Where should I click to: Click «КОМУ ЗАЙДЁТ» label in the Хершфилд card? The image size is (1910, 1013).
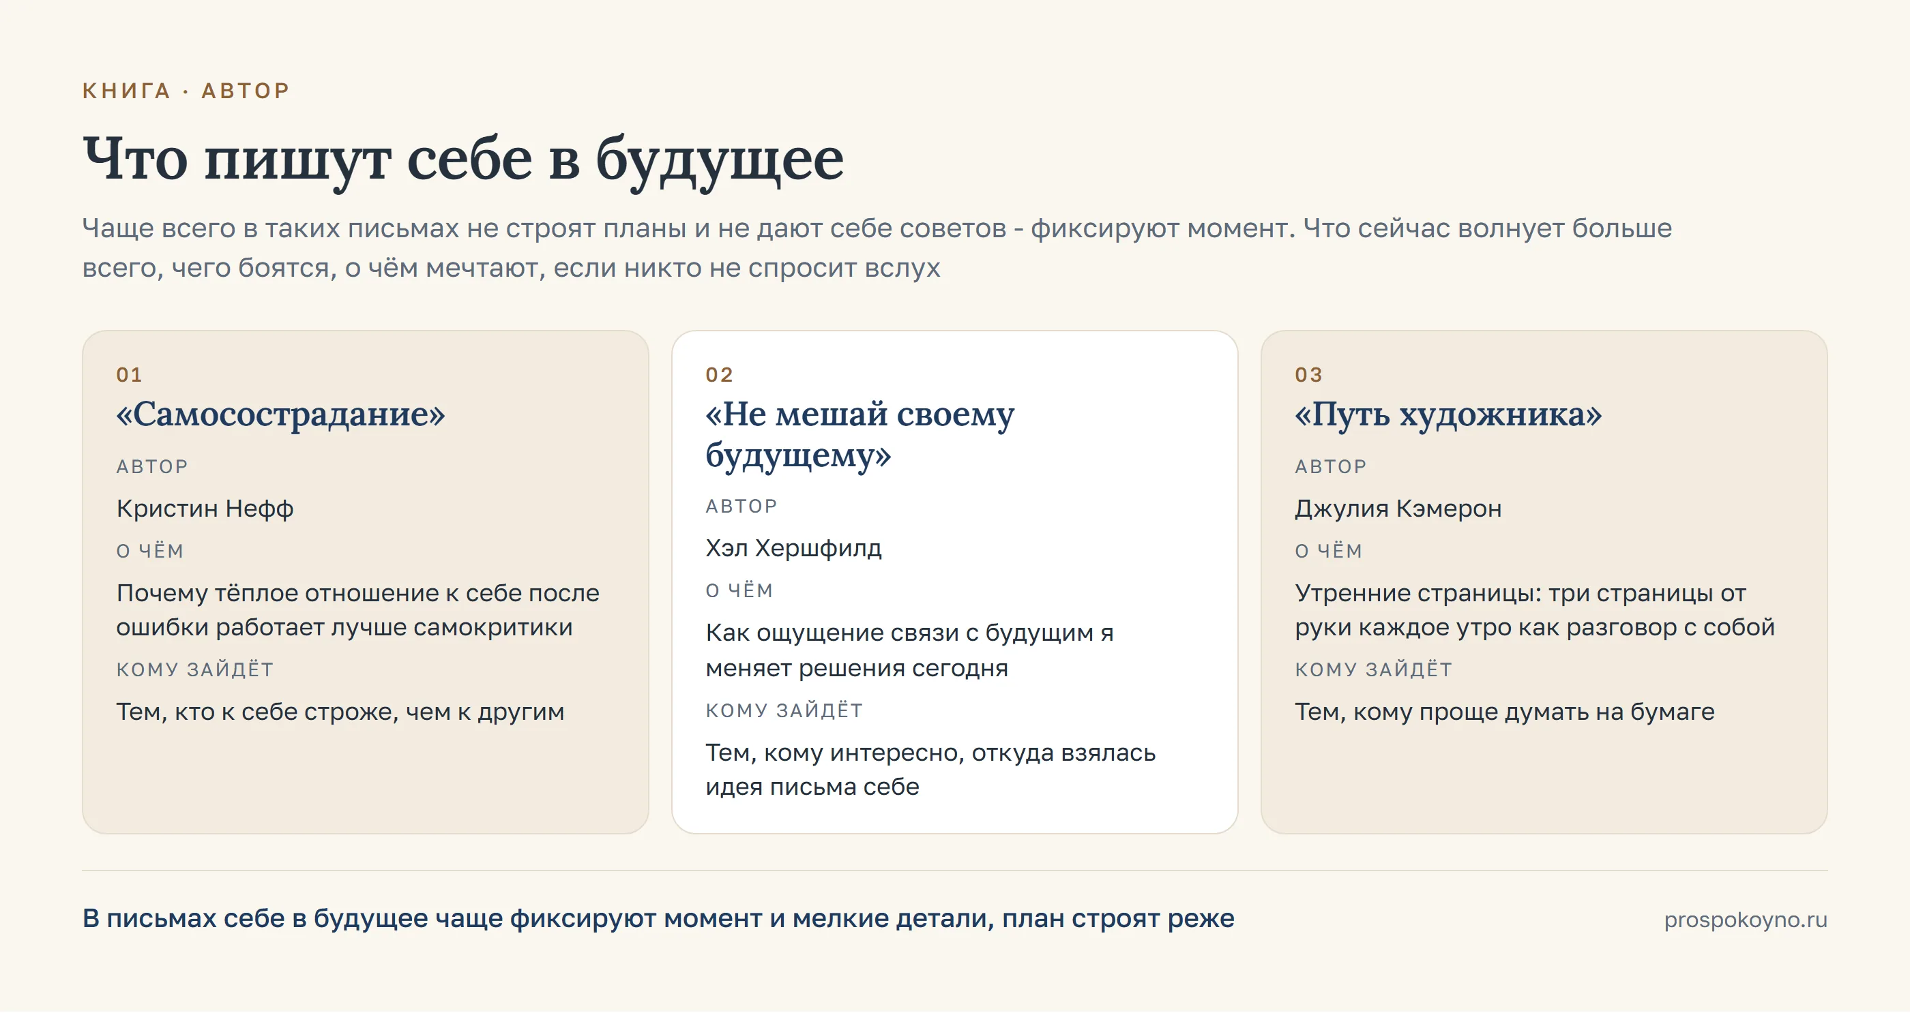click(x=784, y=710)
